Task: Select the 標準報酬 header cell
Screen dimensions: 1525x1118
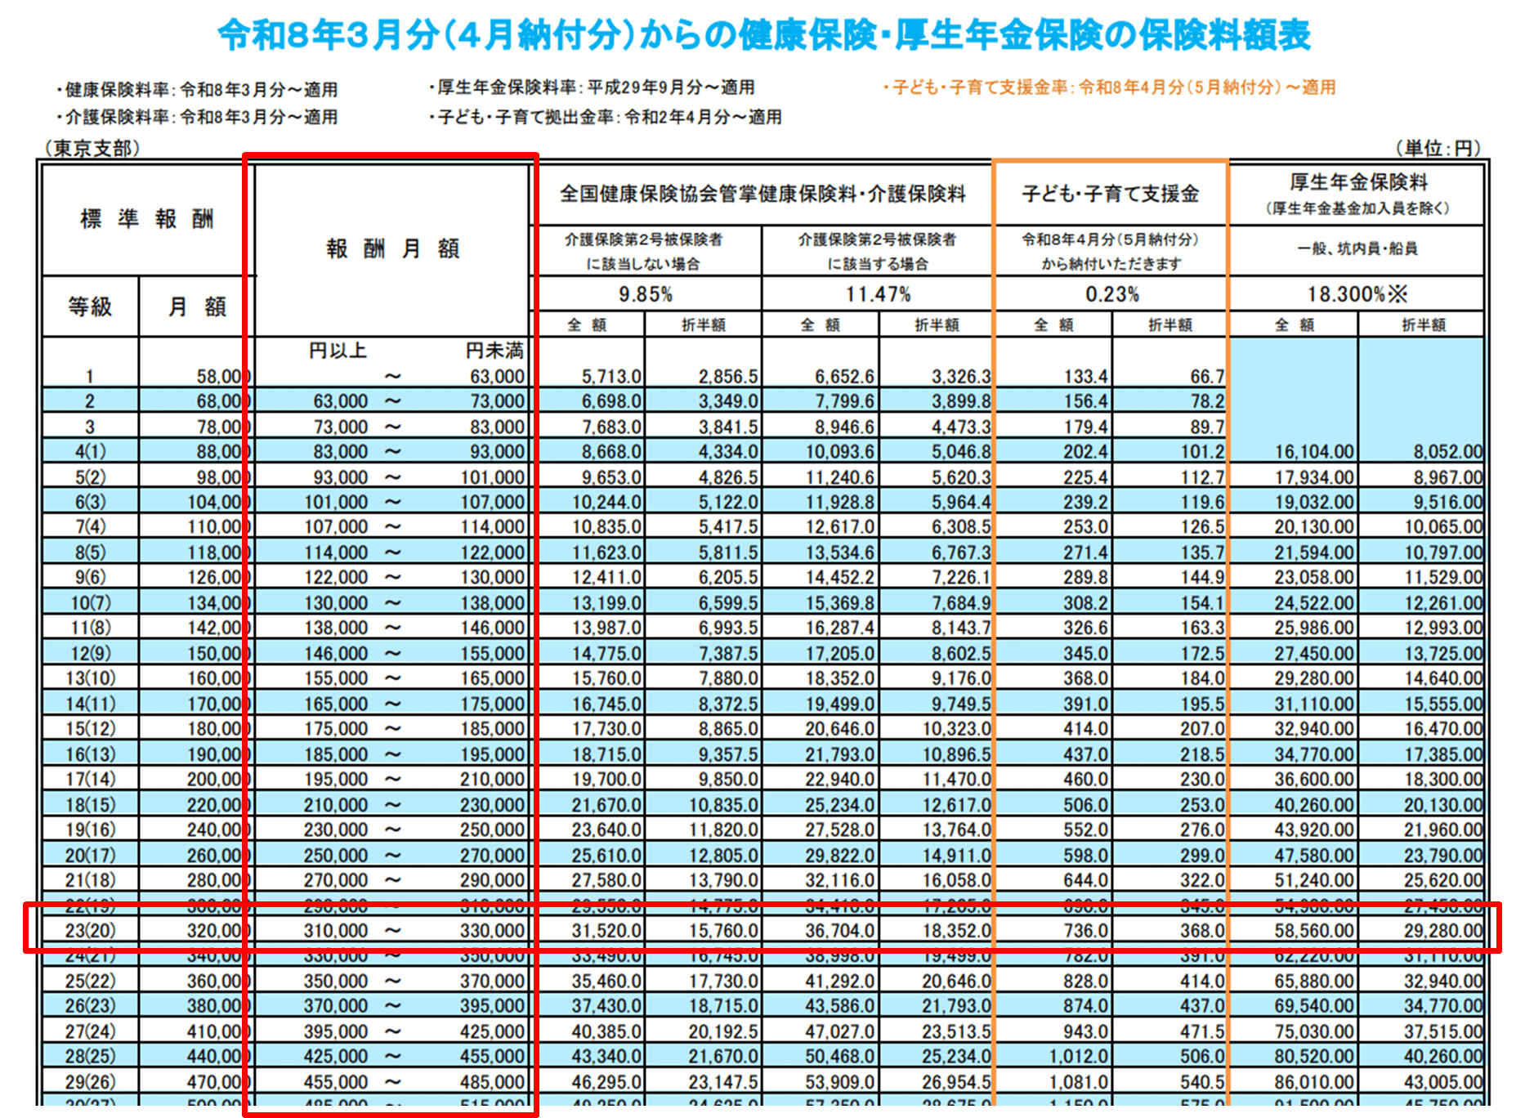Action: (148, 220)
